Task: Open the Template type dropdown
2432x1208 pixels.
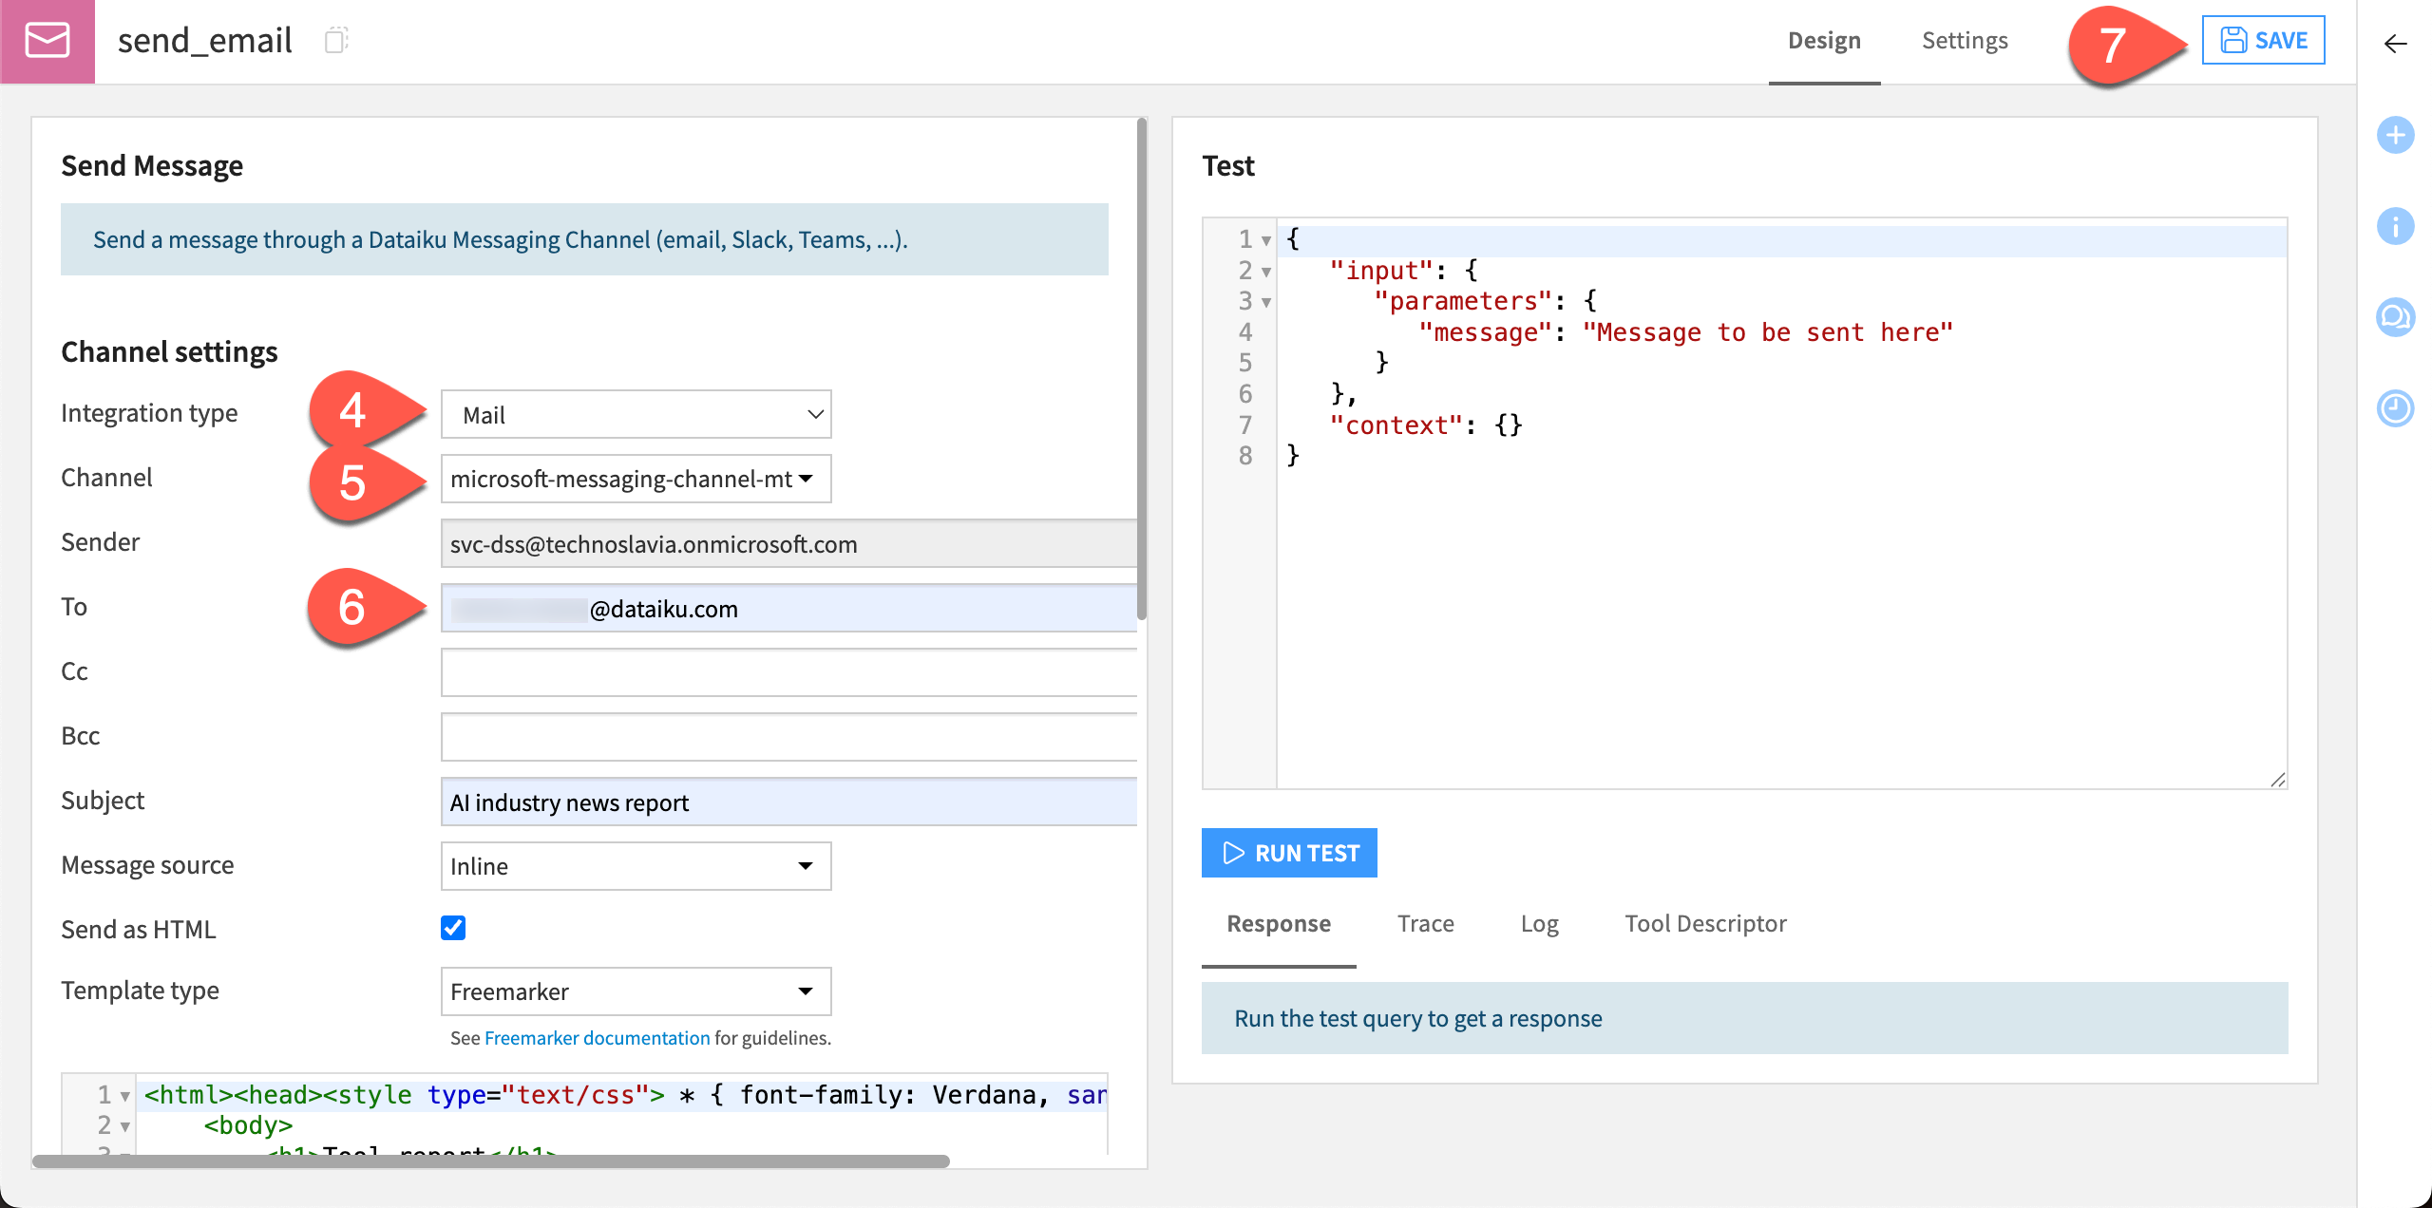Action: (636, 991)
